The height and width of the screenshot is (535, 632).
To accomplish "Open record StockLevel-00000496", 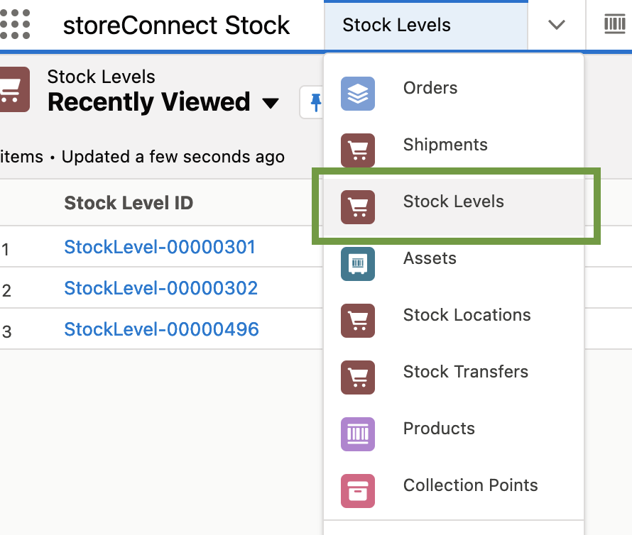I will [x=161, y=329].
